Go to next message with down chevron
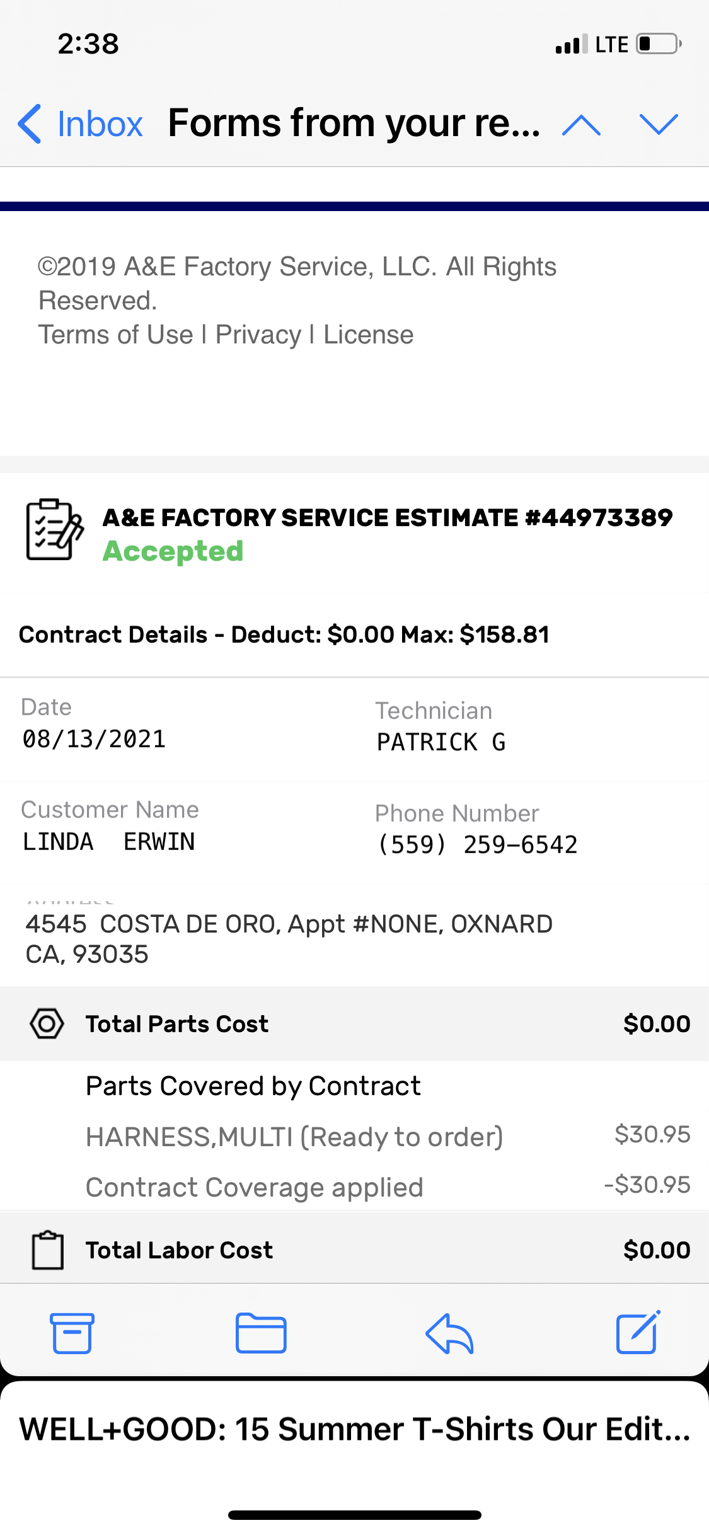 [658, 124]
